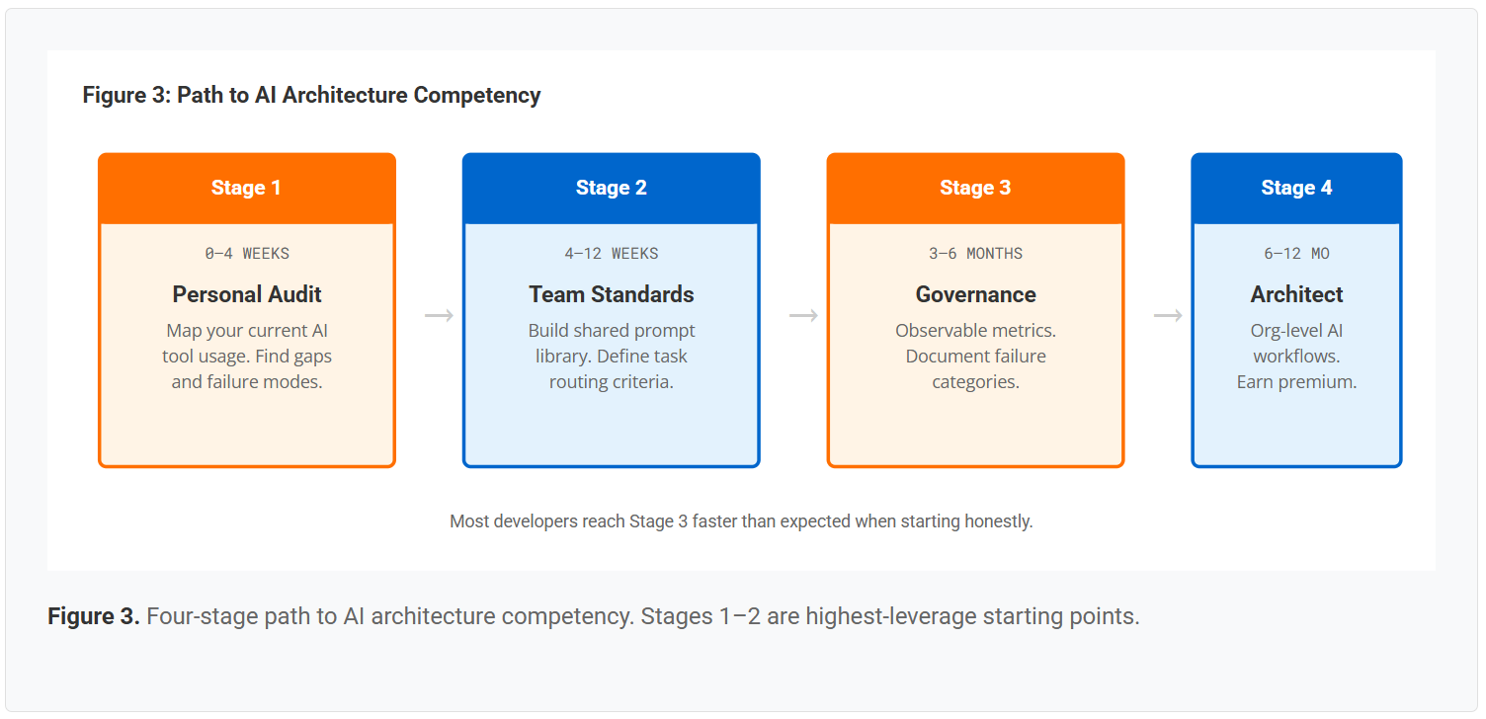Select the orange Stage 1 header
1486x719 pixels.
coord(247,188)
